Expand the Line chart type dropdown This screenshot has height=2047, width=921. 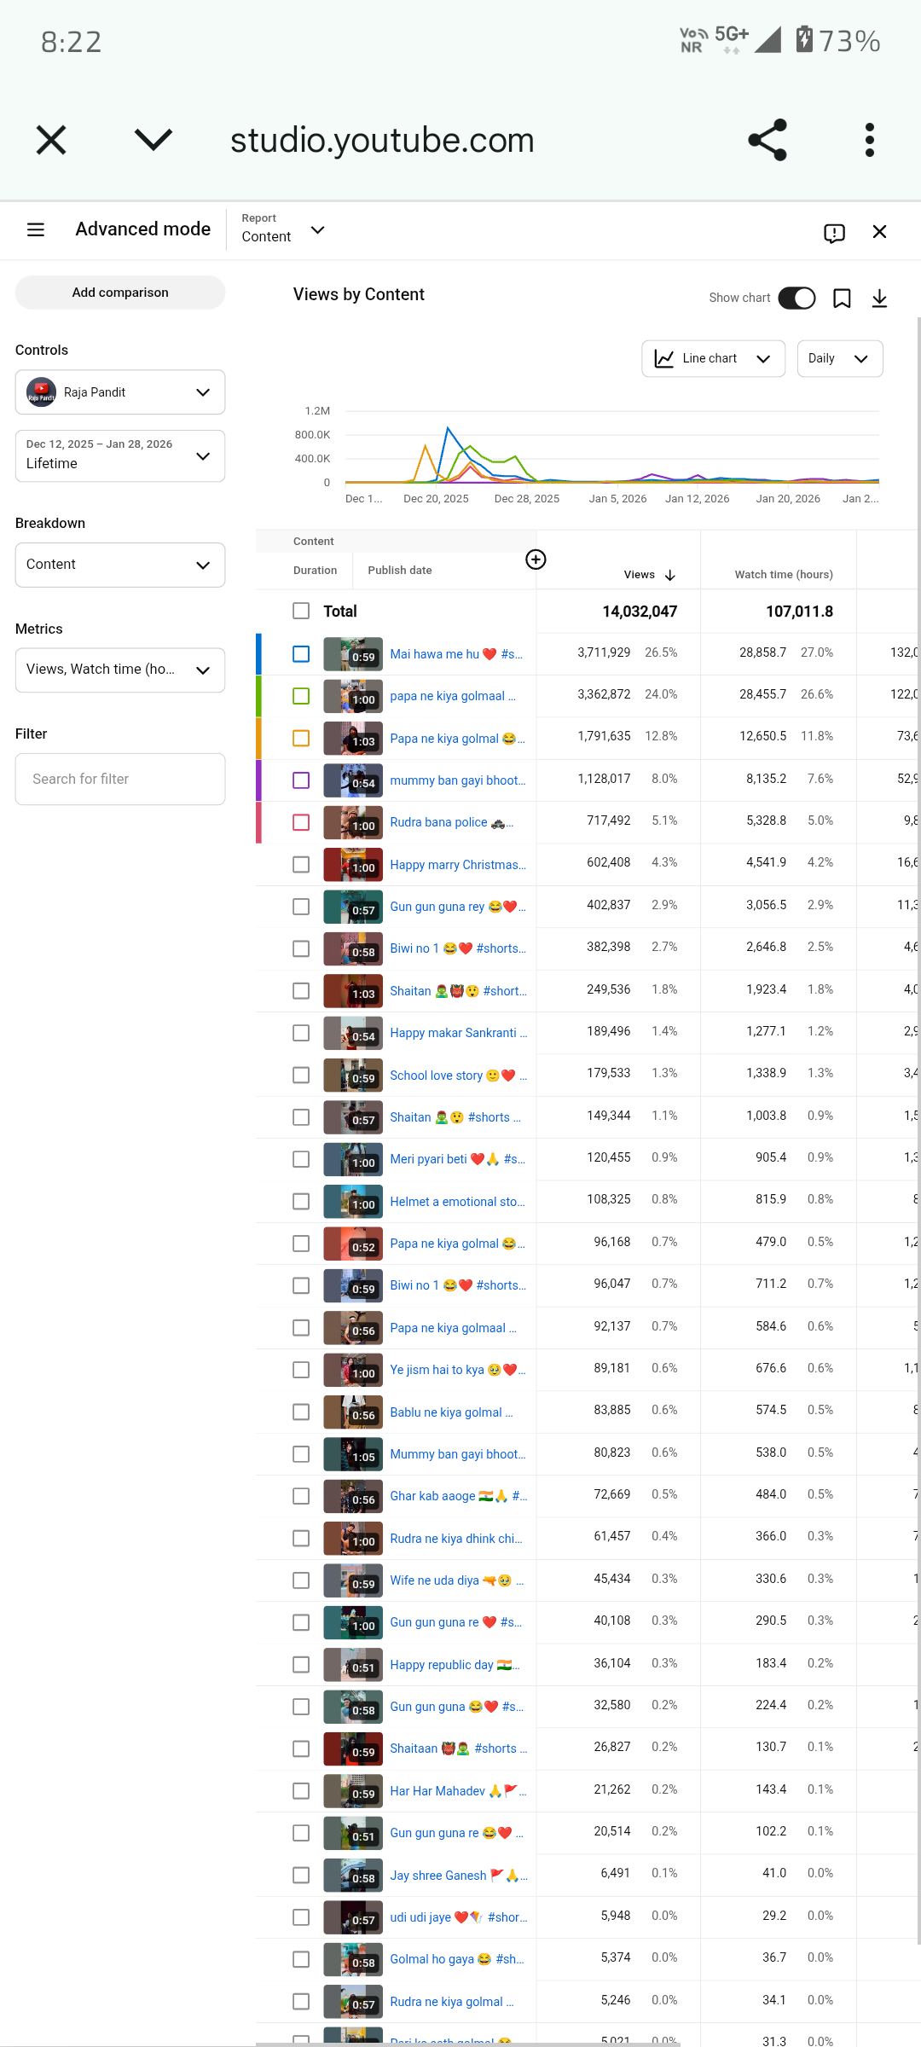(713, 359)
